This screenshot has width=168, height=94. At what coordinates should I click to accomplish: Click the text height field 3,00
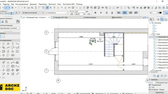click(80, 11)
